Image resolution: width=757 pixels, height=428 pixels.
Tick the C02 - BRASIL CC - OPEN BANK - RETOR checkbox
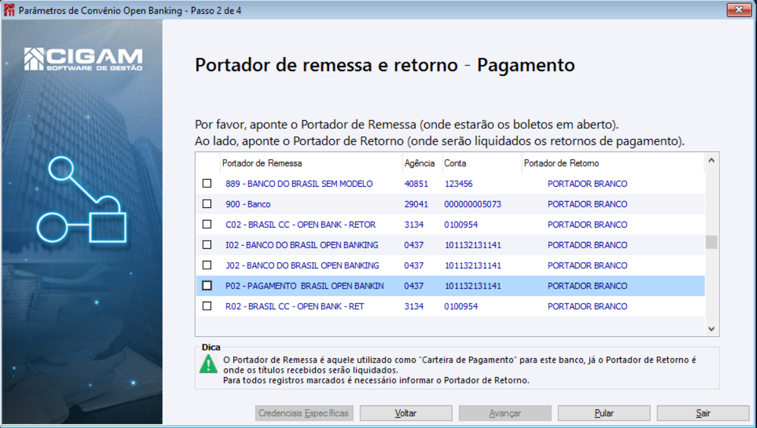pos(207,224)
